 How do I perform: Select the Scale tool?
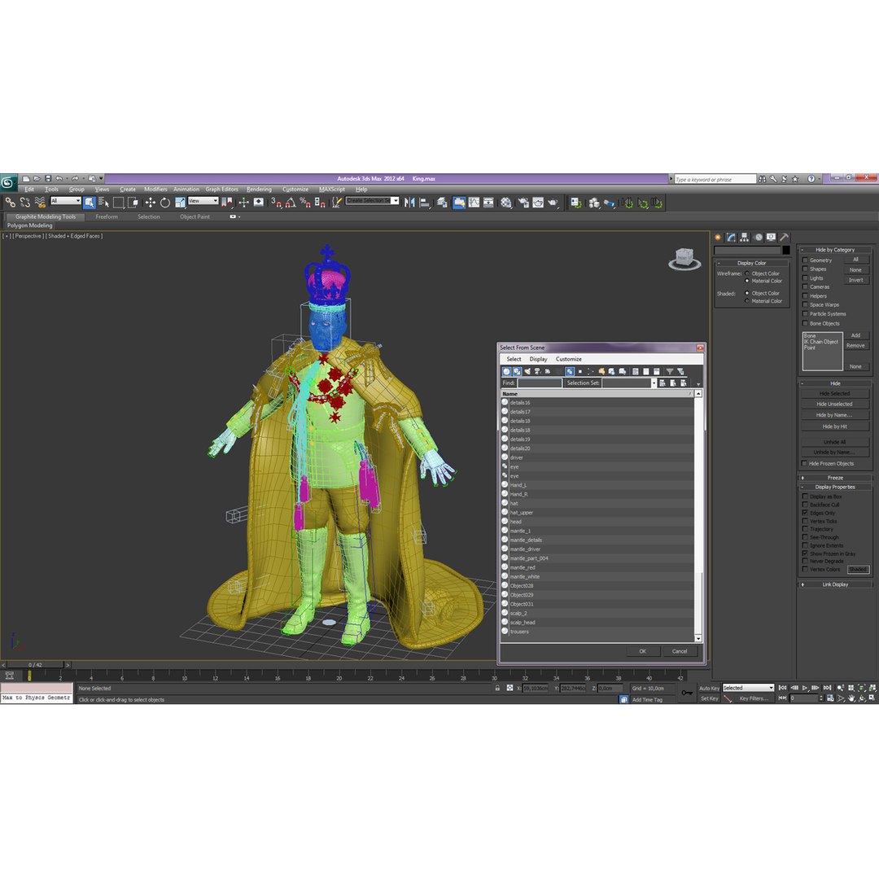pos(180,203)
